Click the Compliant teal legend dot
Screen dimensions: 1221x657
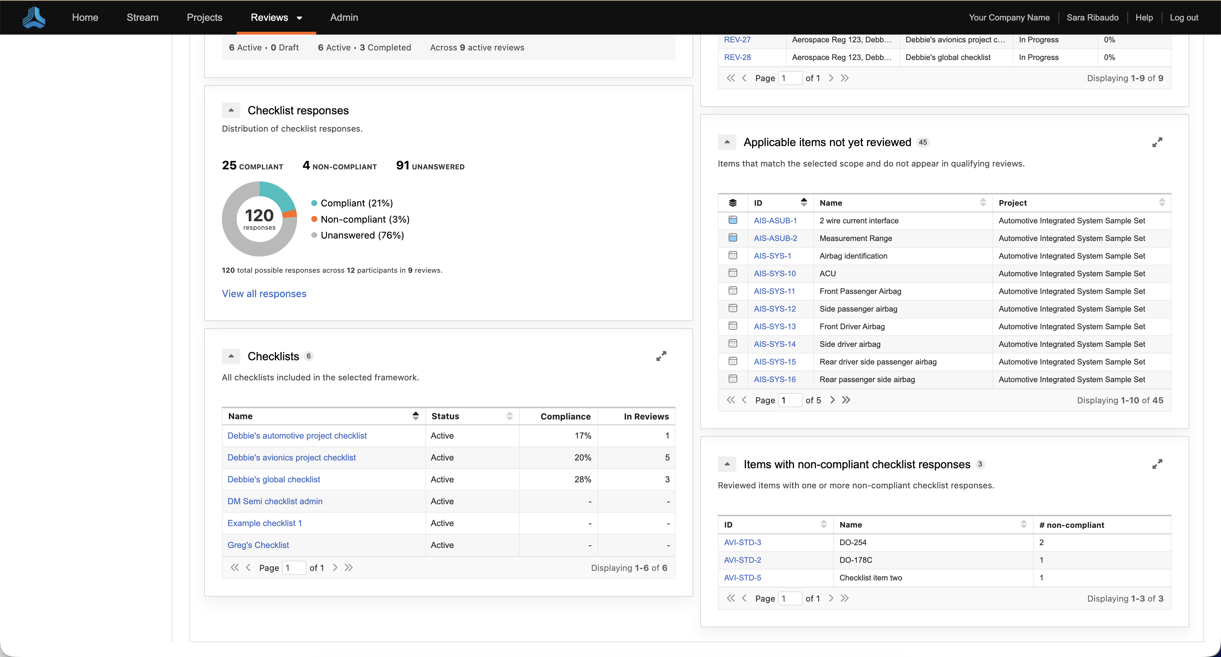point(314,203)
